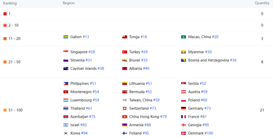Click the Tonga flag icon
Screen dimensions: 273x138
click(124, 37)
